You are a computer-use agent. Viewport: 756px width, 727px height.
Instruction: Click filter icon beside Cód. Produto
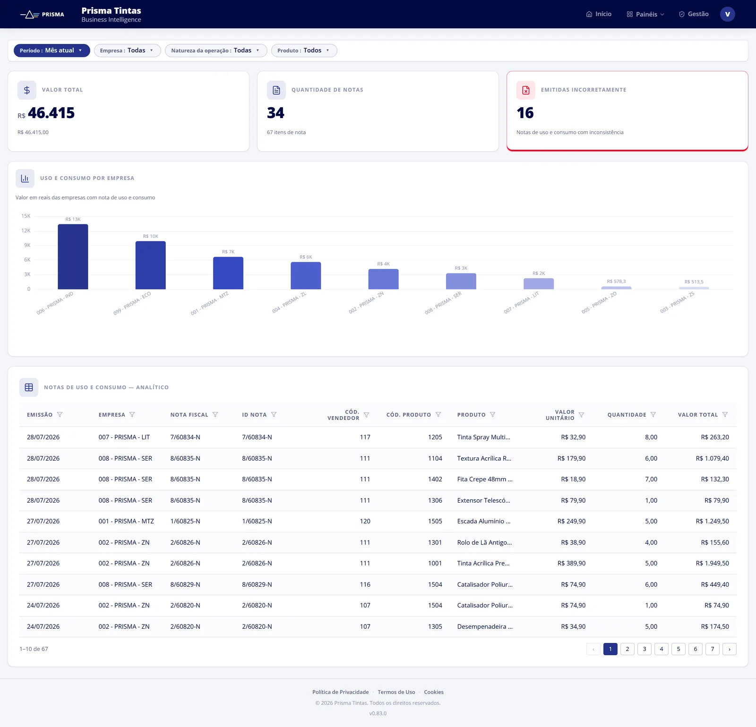pyautogui.click(x=438, y=415)
